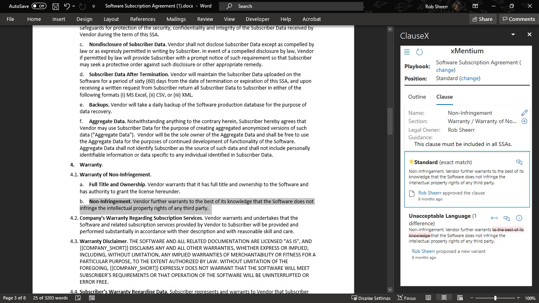Click Rob Sheerr link in proposed variant
The width and height of the screenshot is (539, 303).
click(423, 251)
